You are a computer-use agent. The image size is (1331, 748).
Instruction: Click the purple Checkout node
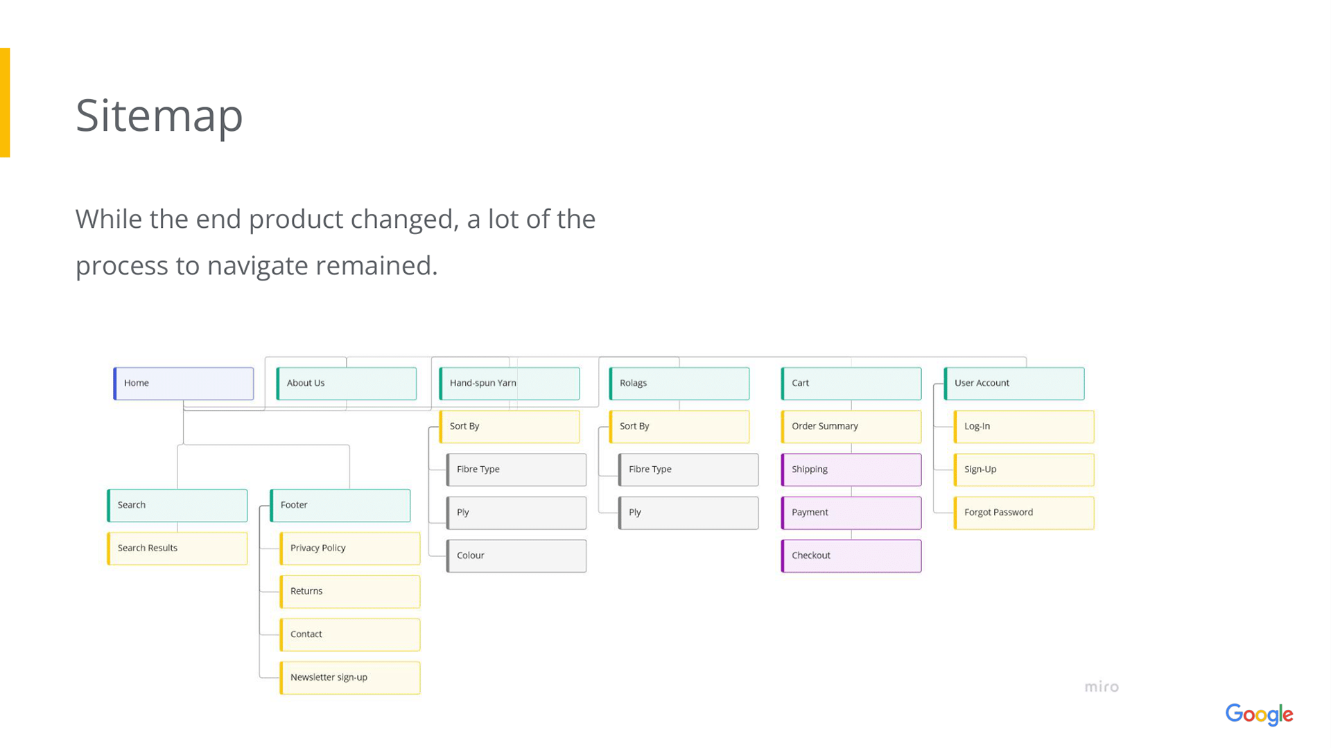tap(851, 555)
